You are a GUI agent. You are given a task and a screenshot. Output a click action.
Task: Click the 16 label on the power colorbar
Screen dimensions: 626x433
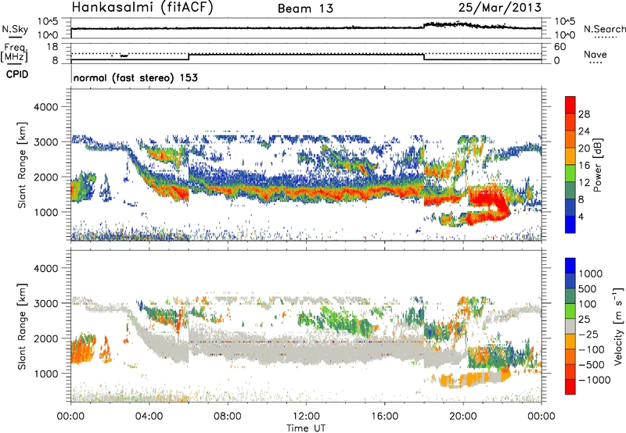[584, 166]
